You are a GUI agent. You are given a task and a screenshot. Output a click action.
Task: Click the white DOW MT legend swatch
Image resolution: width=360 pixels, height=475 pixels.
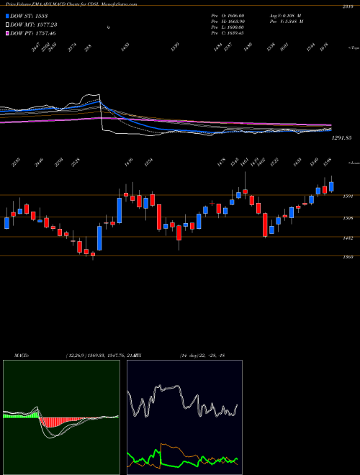tap(7, 25)
